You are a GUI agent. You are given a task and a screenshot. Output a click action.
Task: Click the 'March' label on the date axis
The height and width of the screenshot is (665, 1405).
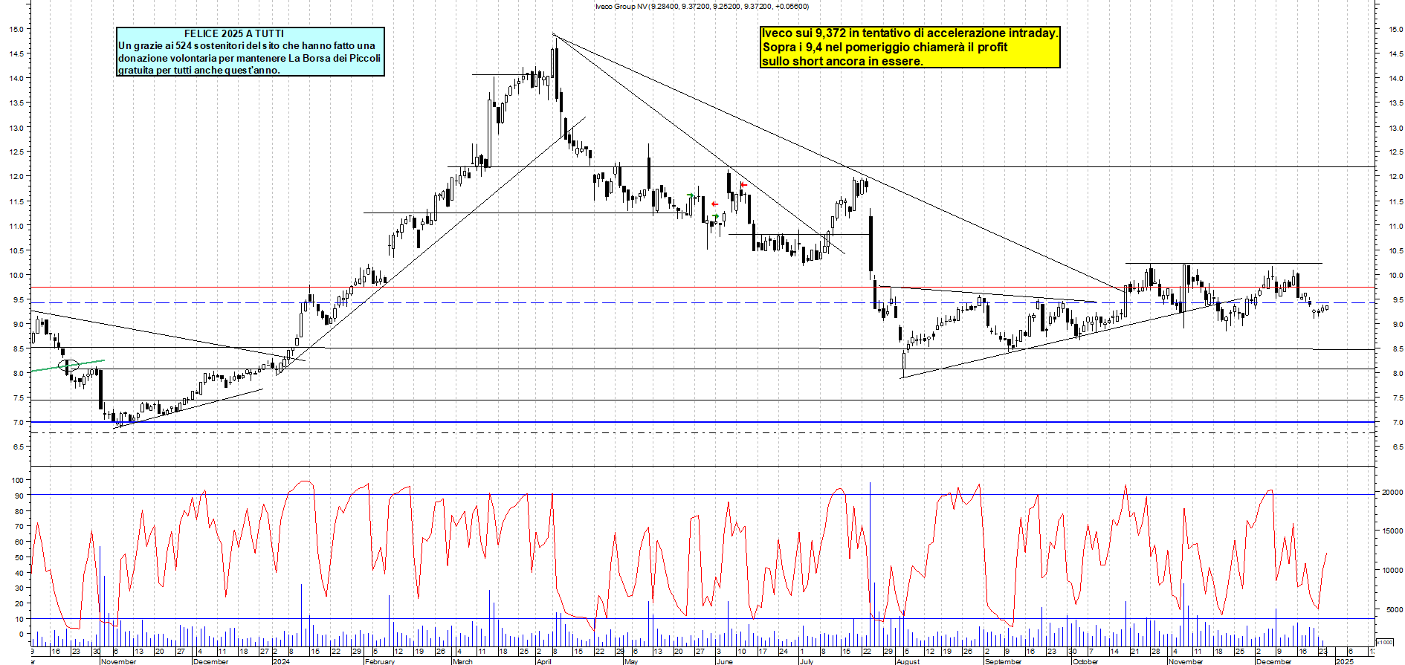[462, 661]
